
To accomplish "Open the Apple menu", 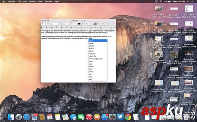I will [4, 2].
